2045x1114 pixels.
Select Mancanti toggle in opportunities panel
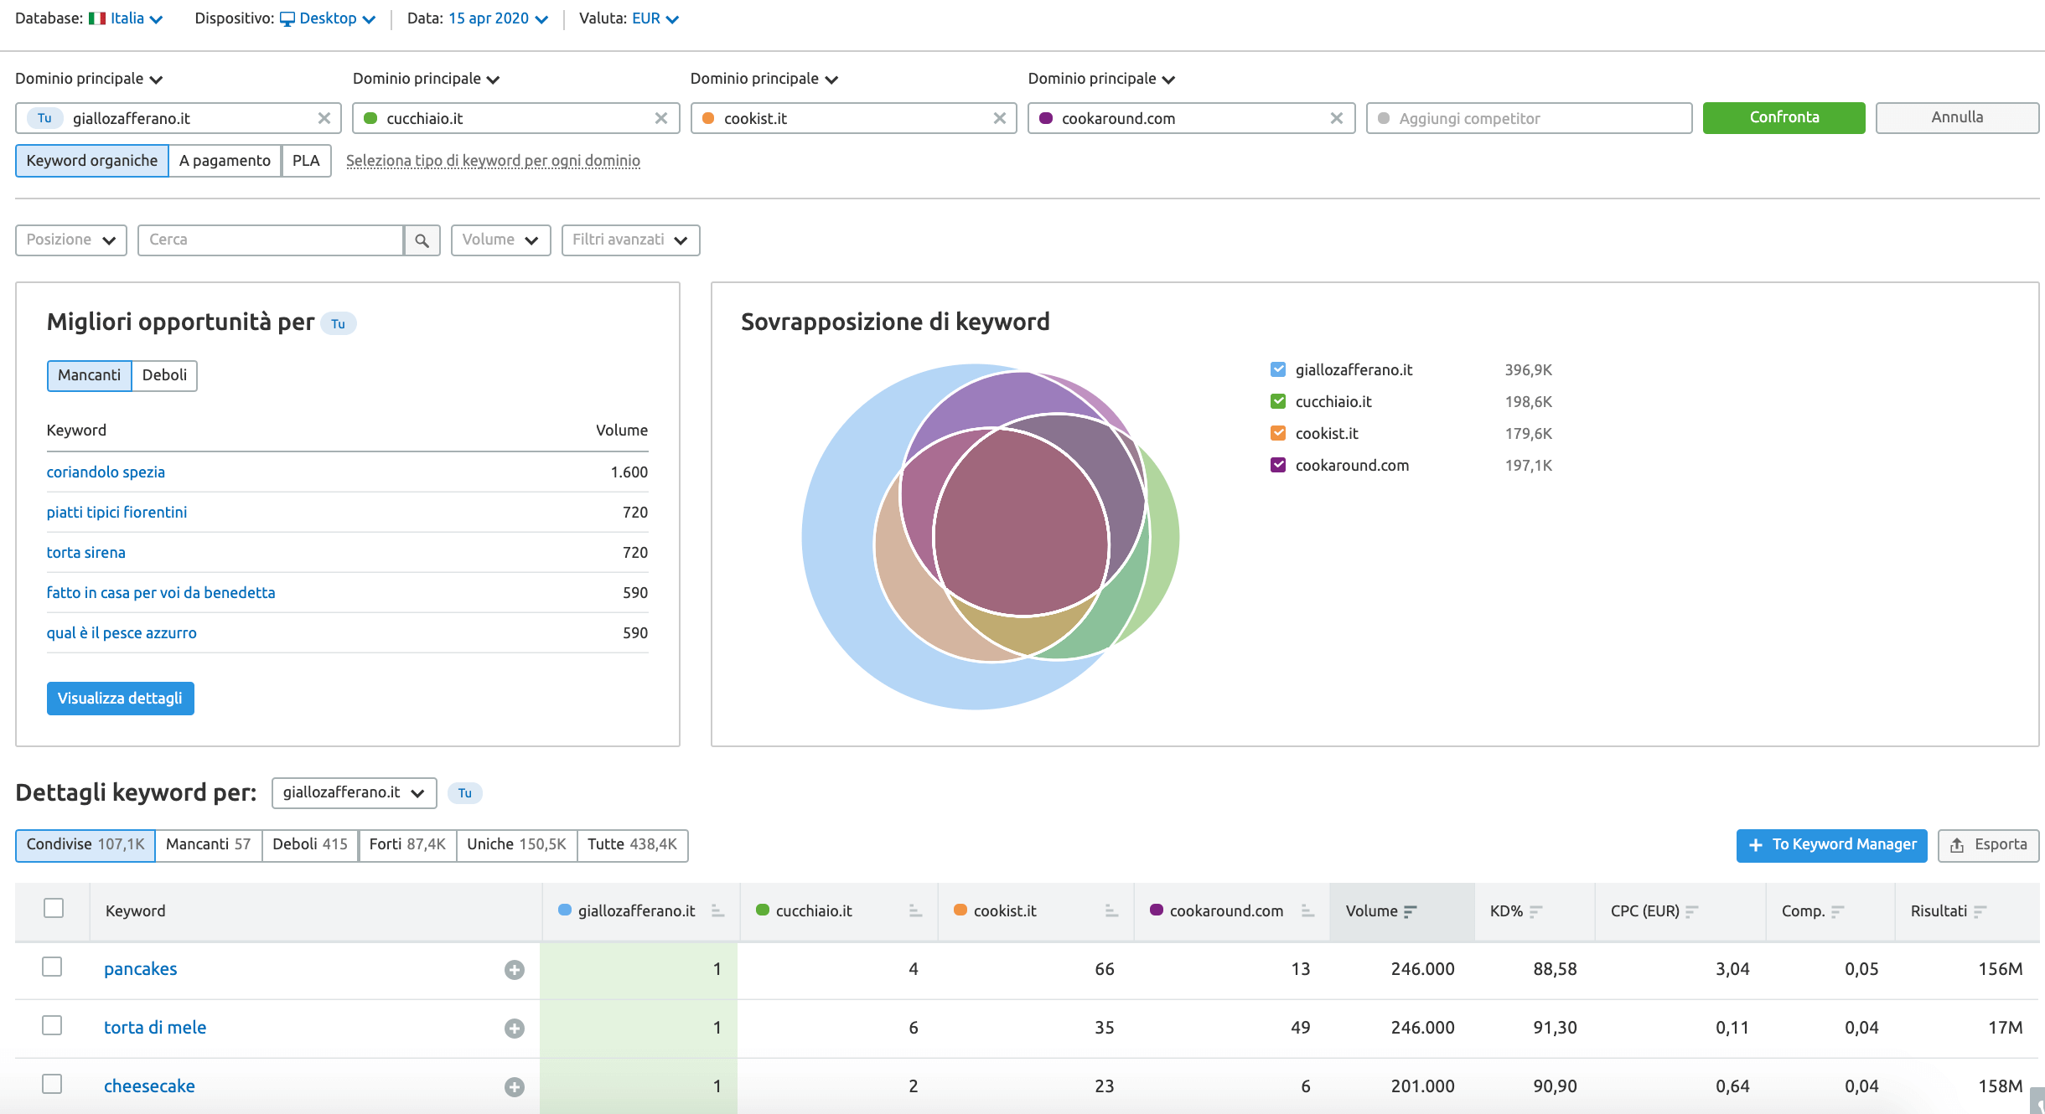pos(90,375)
